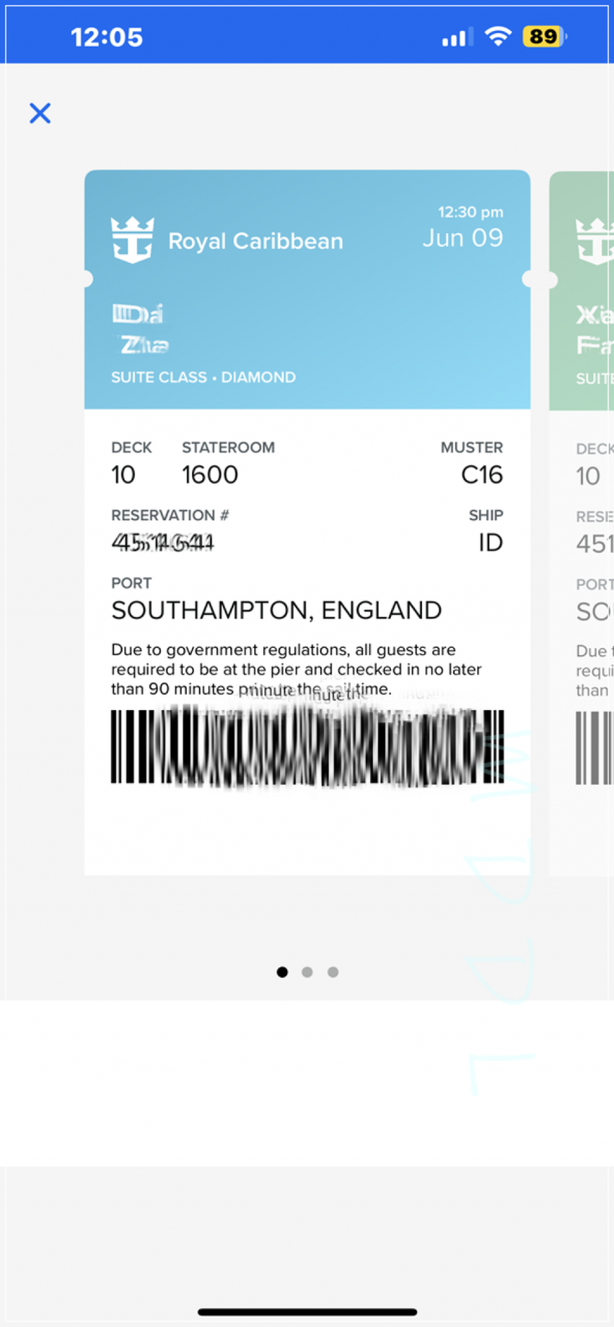Tap the Southampton, England port text

point(276,610)
